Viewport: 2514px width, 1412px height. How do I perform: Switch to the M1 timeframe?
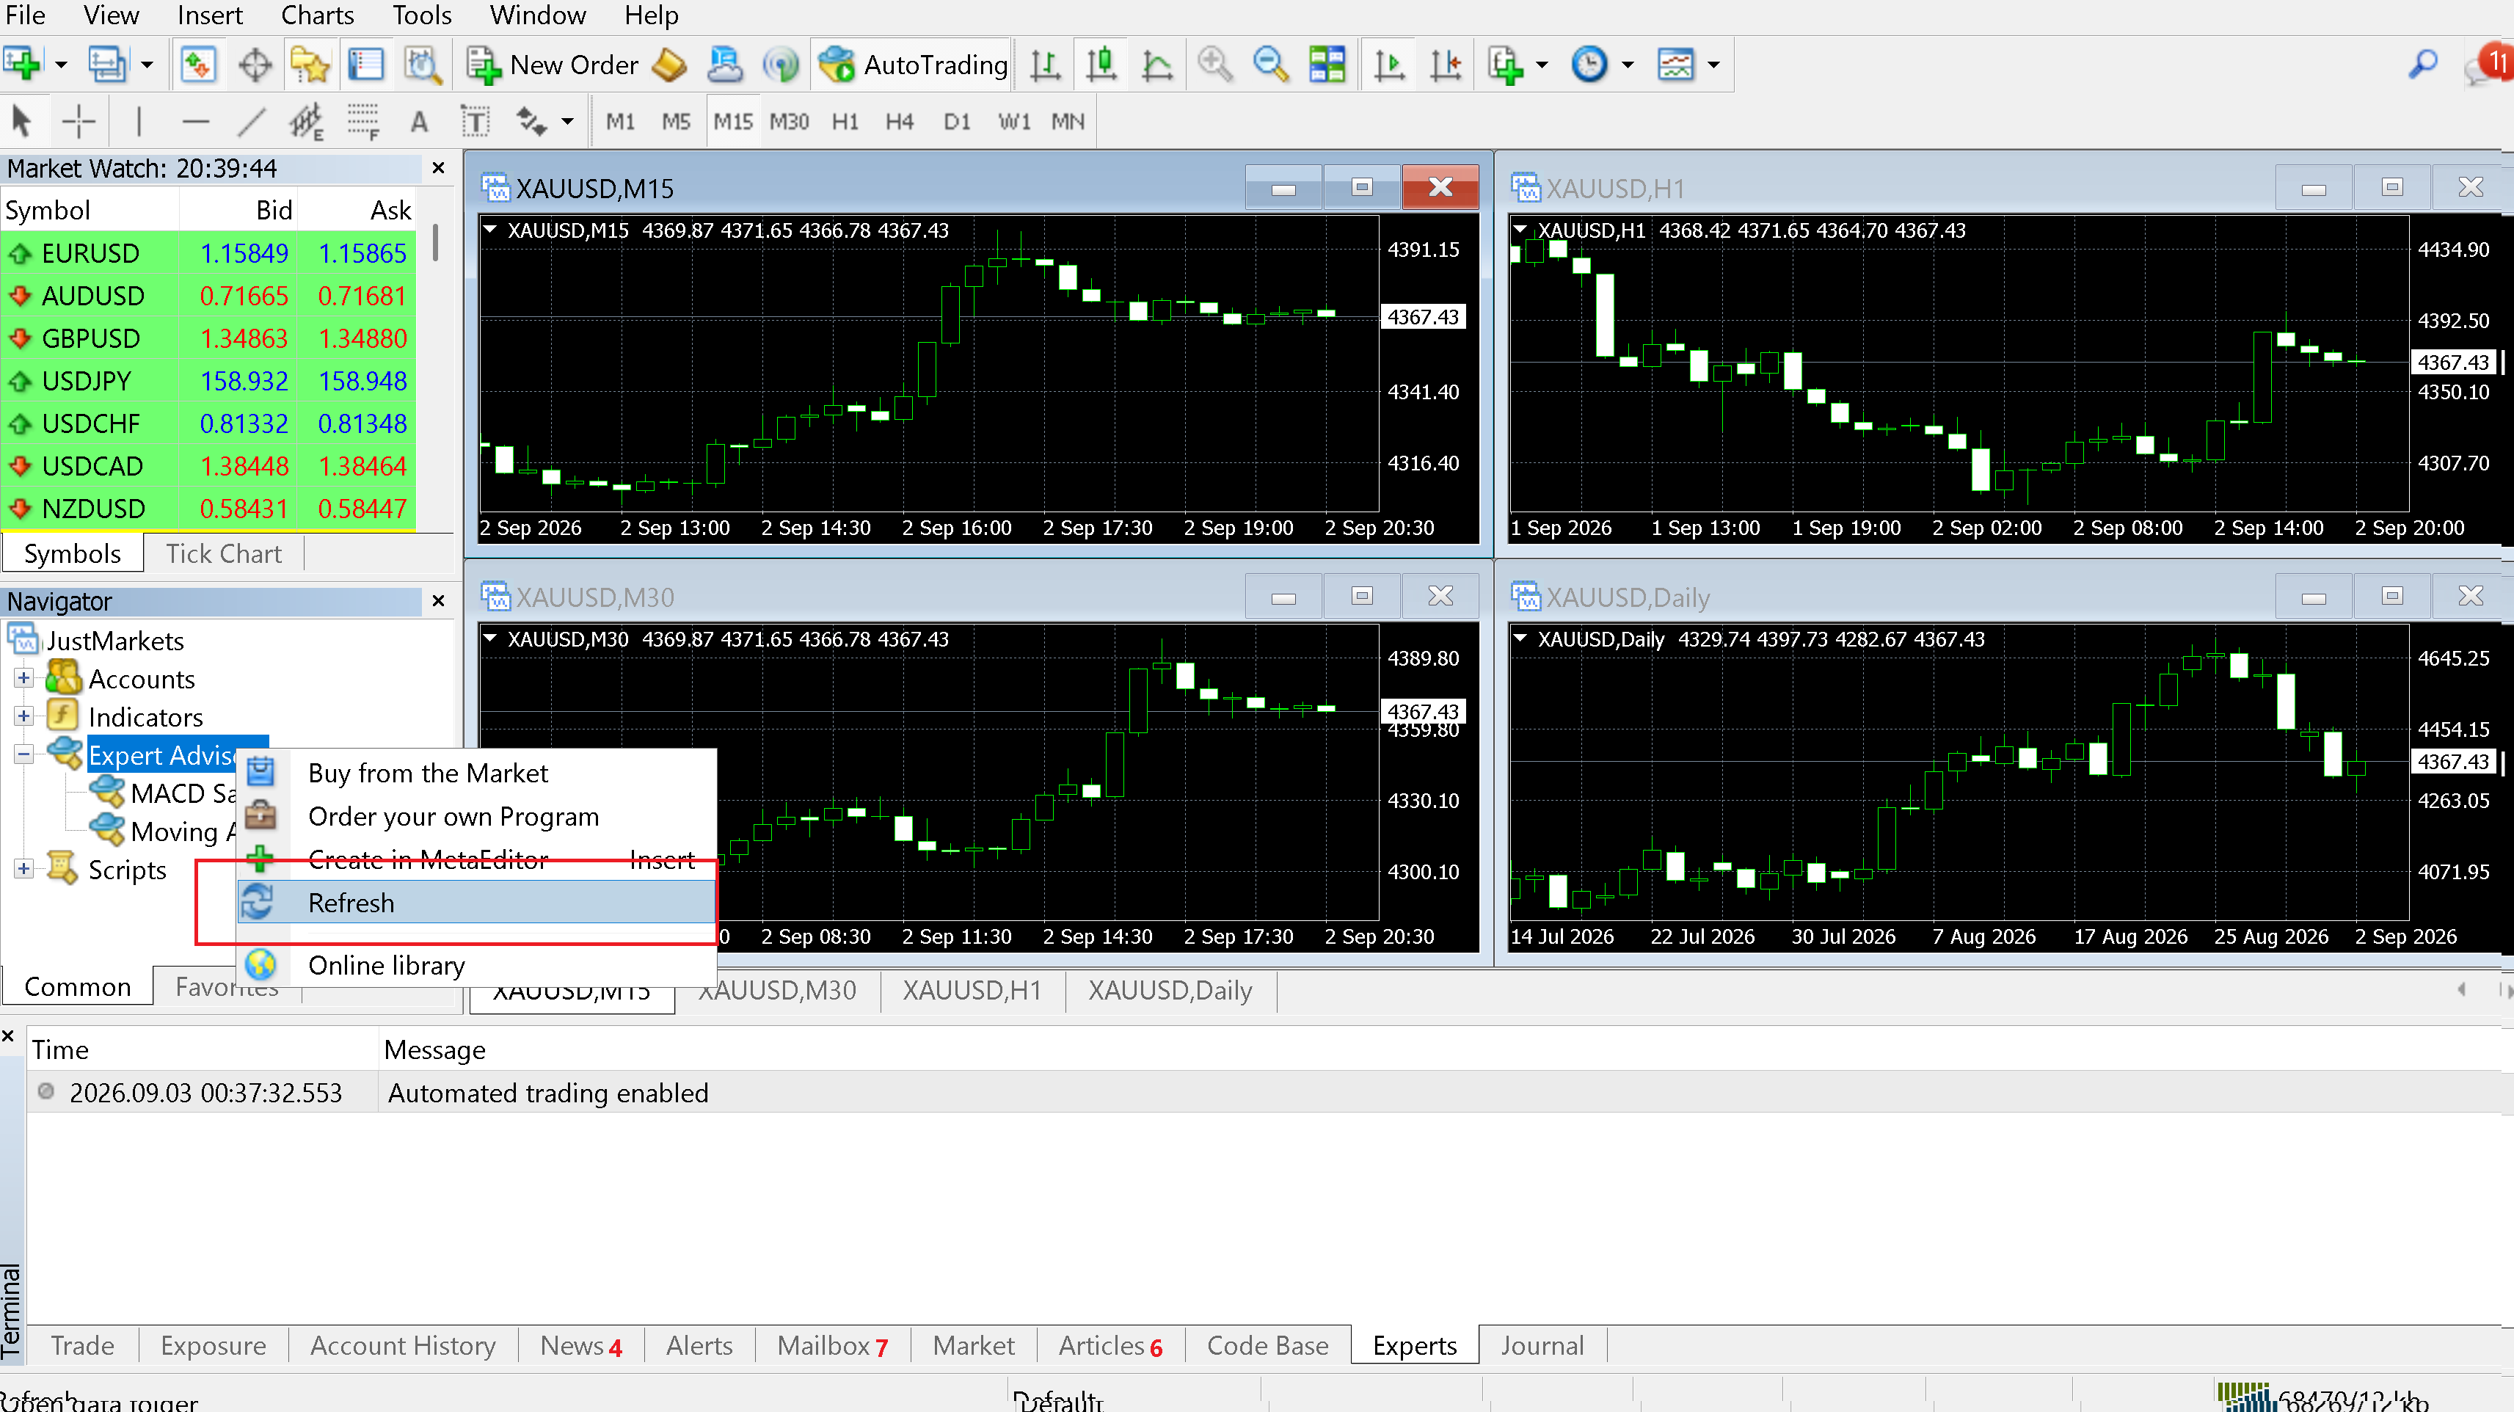point(620,121)
